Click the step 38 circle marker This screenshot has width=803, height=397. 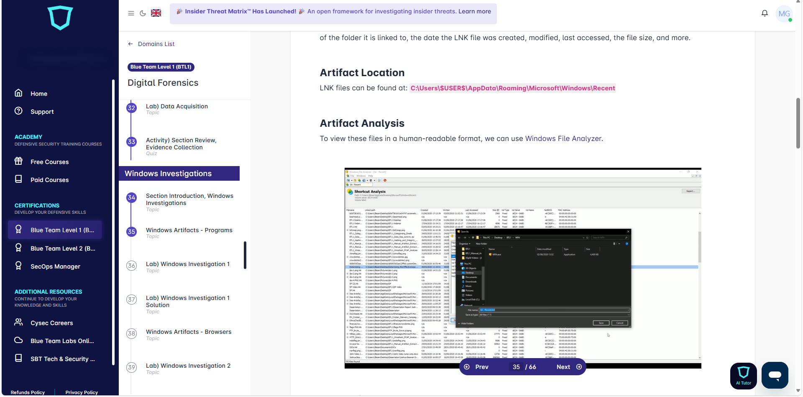tap(132, 333)
